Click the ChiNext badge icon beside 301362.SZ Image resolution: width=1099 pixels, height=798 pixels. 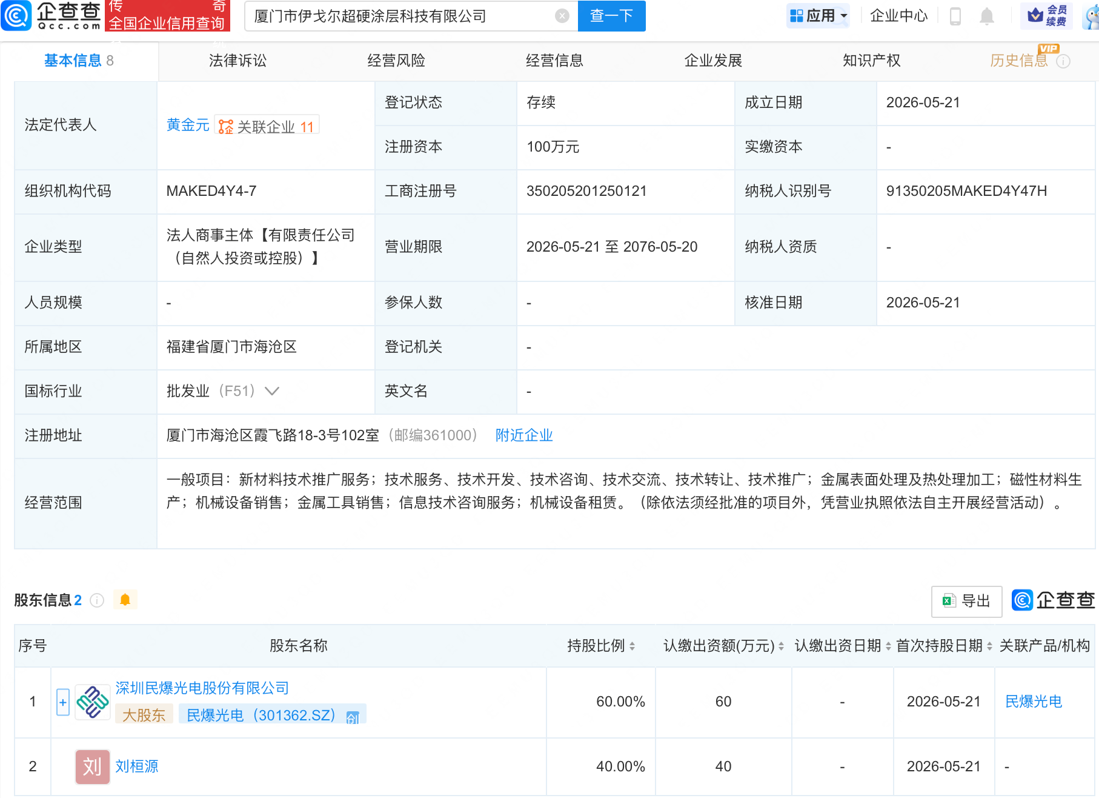pyautogui.click(x=353, y=717)
